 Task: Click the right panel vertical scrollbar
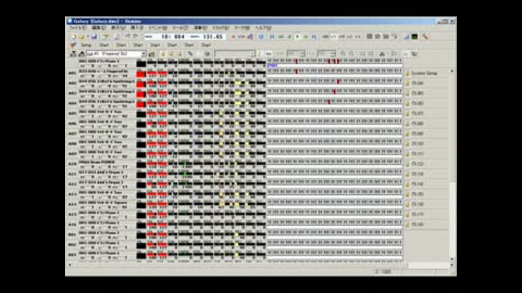click(452, 164)
